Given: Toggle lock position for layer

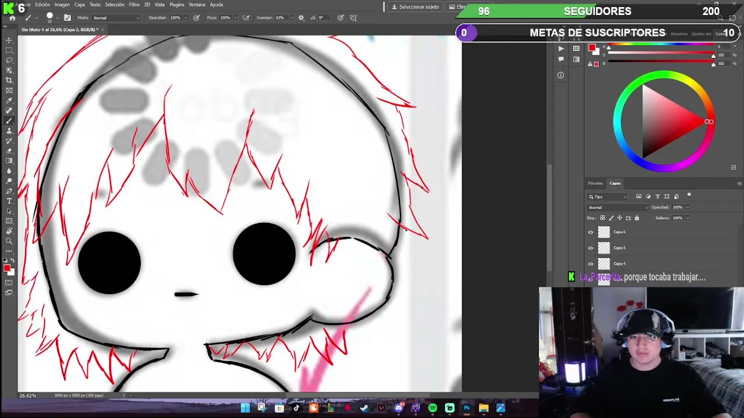Looking at the screenshot, I should pyautogui.click(x=620, y=218).
